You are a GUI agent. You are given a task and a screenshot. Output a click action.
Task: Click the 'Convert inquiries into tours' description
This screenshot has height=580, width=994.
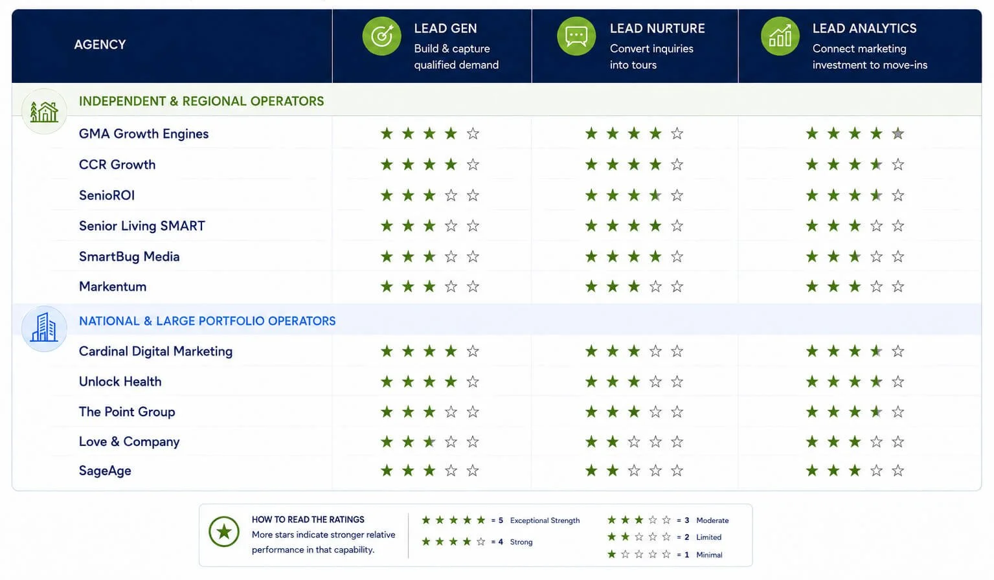point(651,57)
